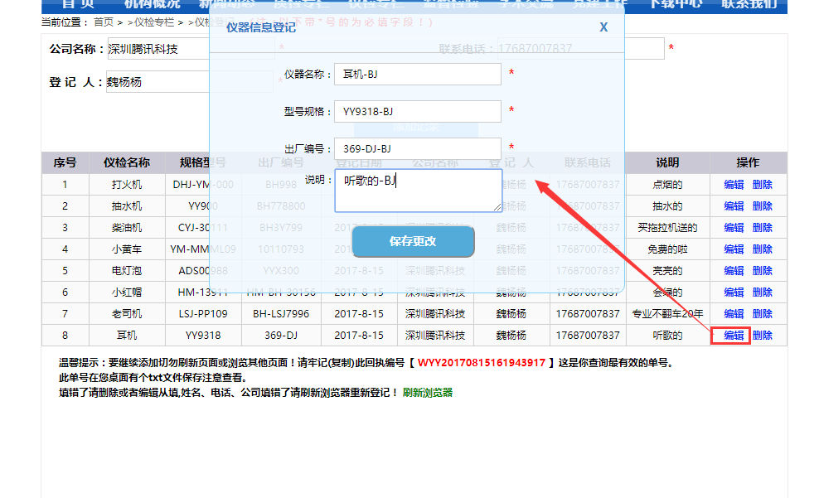Click the 仪器名称 field containing 耳机-BJ

click(418, 74)
